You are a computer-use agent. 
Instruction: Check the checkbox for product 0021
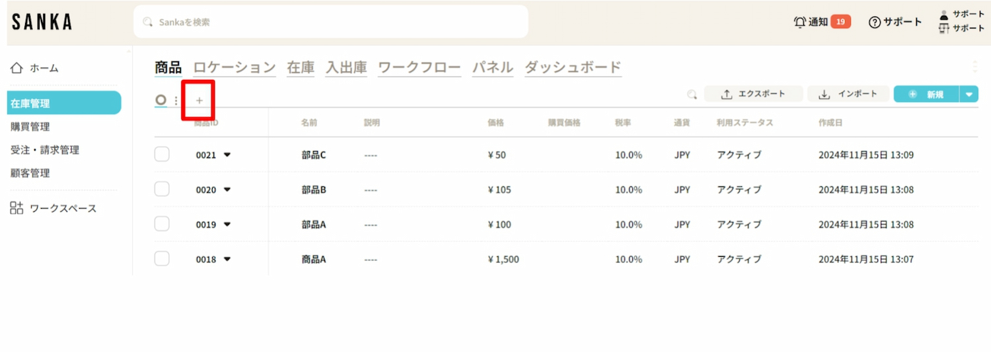pyautogui.click(x=162, y=155)
